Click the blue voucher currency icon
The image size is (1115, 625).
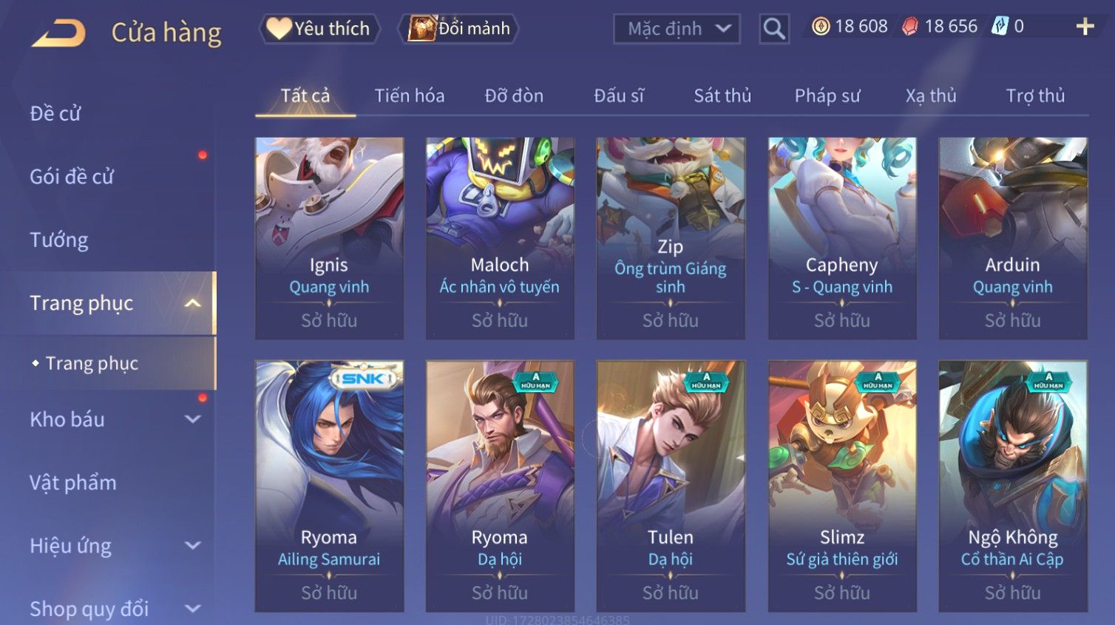pos(1000,27)
